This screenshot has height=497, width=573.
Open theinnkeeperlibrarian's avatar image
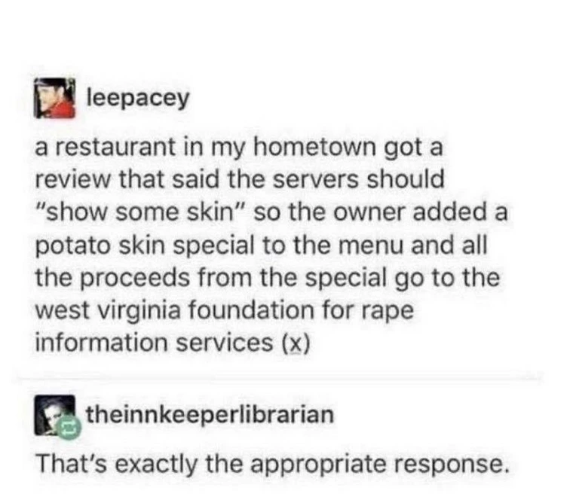point(55,415)
